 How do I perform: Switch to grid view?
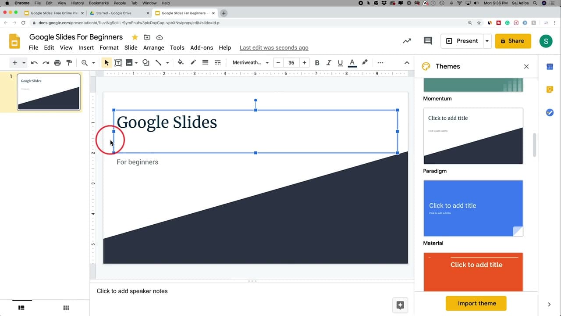click(x=66, y=308)
